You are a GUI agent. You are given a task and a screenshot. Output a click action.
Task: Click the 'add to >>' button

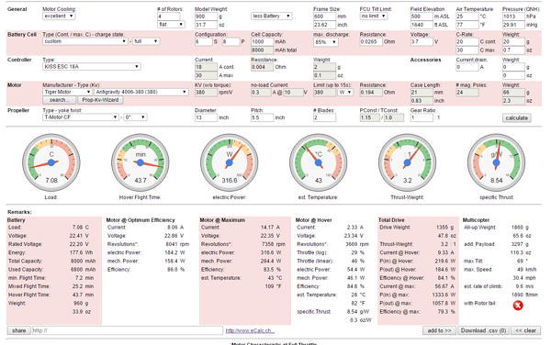click(439, 330)
